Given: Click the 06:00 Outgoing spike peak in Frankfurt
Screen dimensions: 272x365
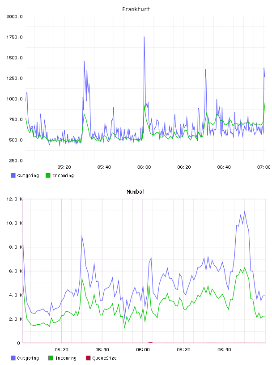Looking at the screenshot, I should (144, 37).
